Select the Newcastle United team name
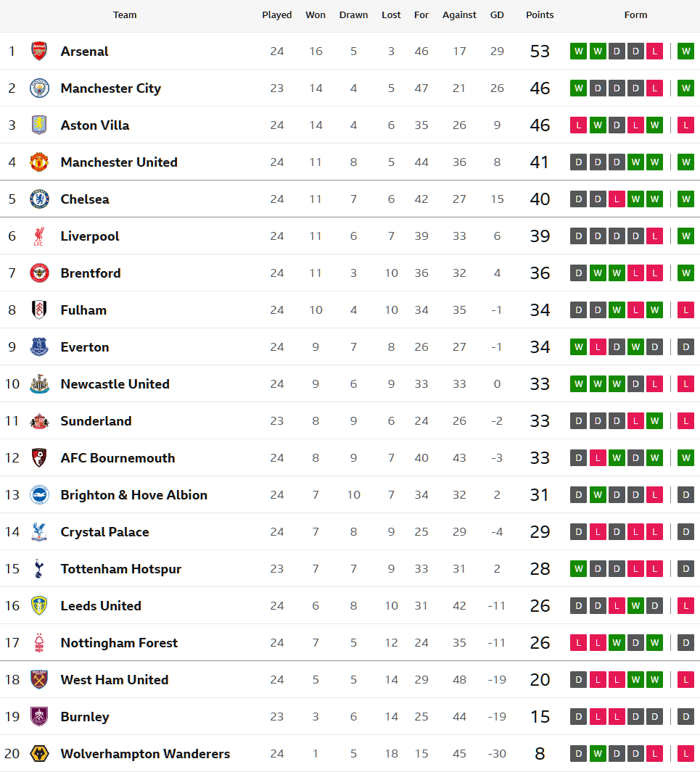Screen dimensions: 700x772 point(115,384)
